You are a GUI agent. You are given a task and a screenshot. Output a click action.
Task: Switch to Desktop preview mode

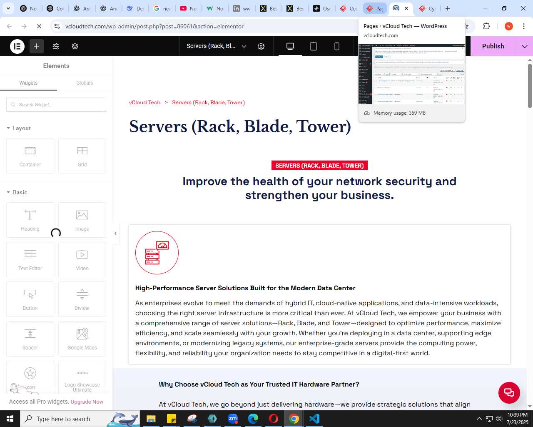pyautogui.click(x=290, y=46)
